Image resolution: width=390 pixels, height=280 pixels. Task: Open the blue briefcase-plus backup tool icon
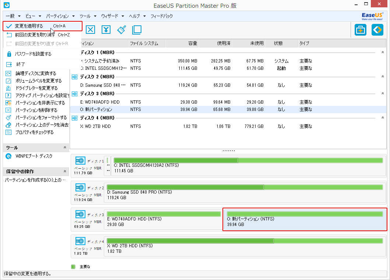[x=361, y=30]
